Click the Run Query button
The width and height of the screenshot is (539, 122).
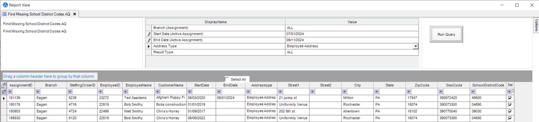point(446,34)
